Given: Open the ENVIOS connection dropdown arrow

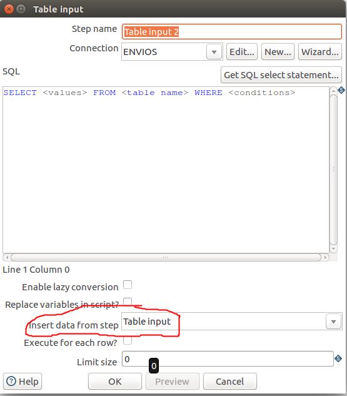Looking at the screenshot, I should 214,52.
